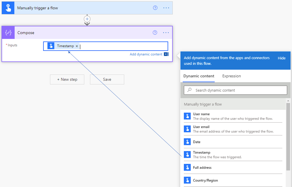Viewport: 292px width, 187px height.
Task: Switch to the Expression tab
Action: pyautogui.click(x=231, y=76)
